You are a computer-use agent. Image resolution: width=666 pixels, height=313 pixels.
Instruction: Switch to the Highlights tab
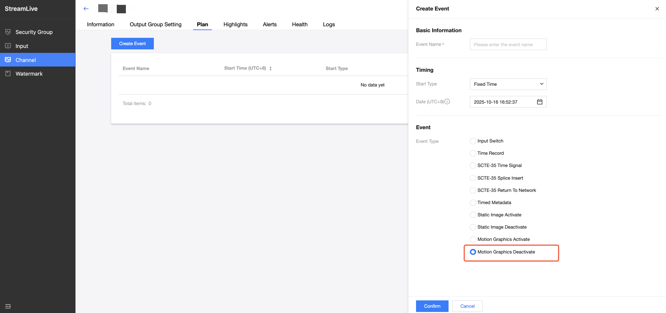[x=235, y=25]
